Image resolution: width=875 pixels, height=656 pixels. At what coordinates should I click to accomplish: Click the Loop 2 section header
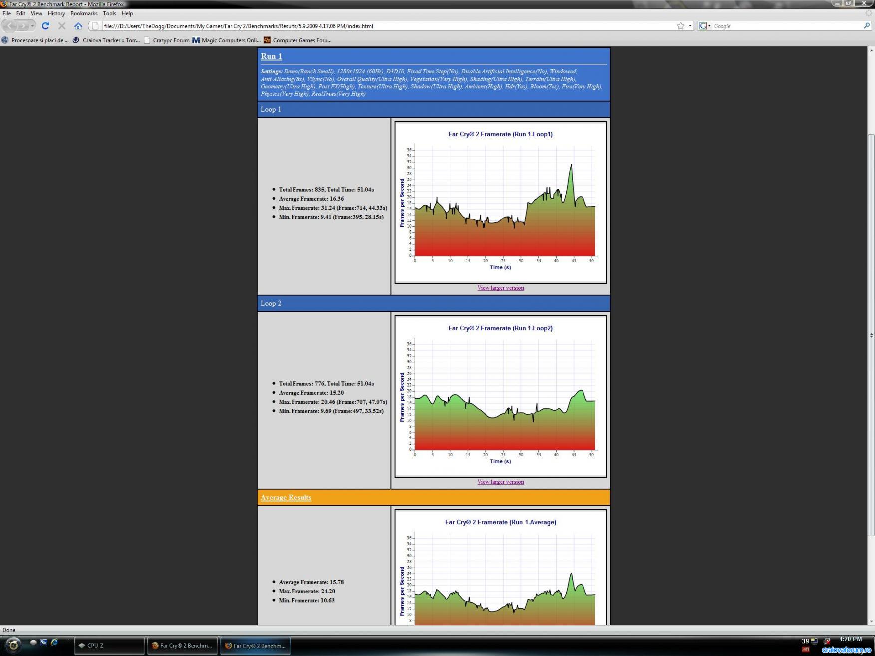point(434,303)
